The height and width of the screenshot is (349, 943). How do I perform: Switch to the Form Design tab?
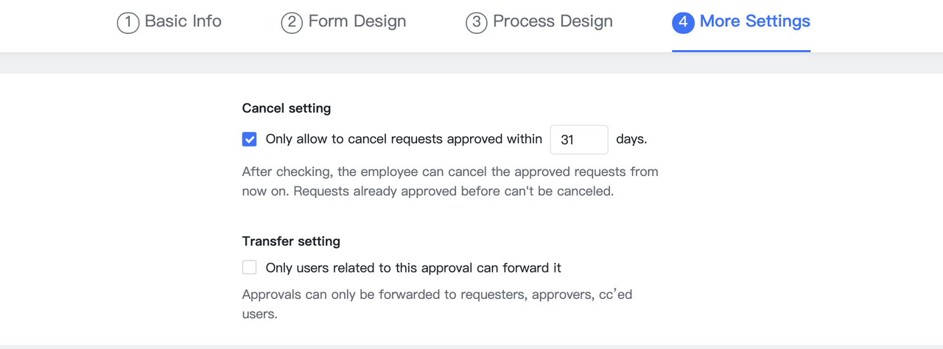pyautogui.click(x=357, y=21)
